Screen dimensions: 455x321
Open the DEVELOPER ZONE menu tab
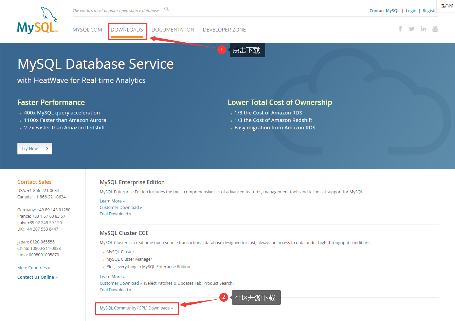pos(224,30)
